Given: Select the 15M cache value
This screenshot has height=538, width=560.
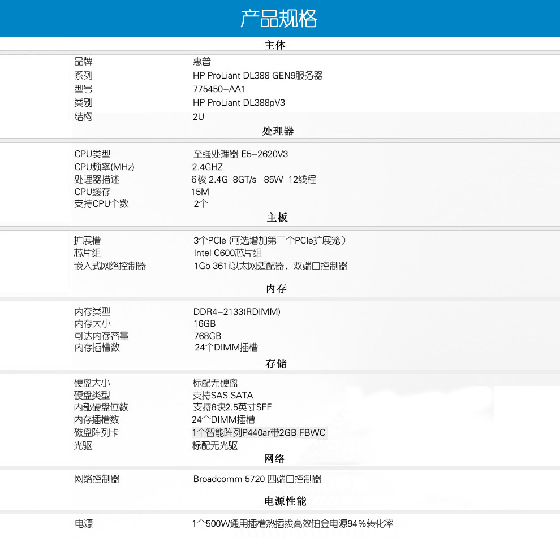Looking at the screenshot, I should pos(200,192).
